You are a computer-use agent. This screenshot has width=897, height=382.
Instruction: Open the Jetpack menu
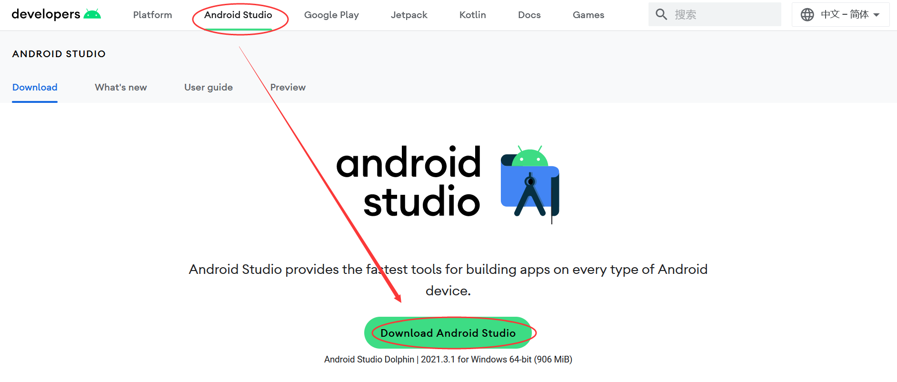409,15
